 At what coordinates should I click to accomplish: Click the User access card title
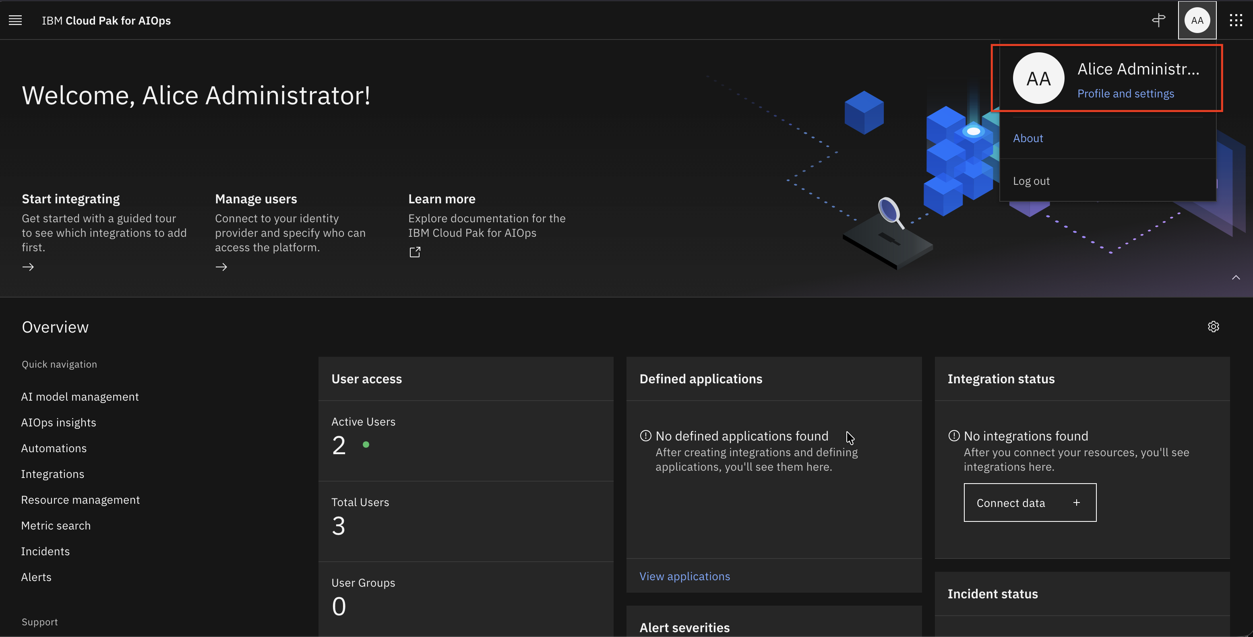tap(366, 379)
